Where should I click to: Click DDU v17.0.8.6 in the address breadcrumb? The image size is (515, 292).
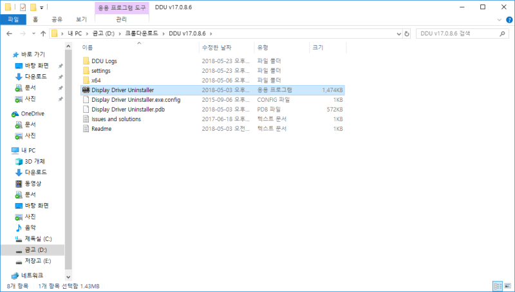tap(187, 34)
